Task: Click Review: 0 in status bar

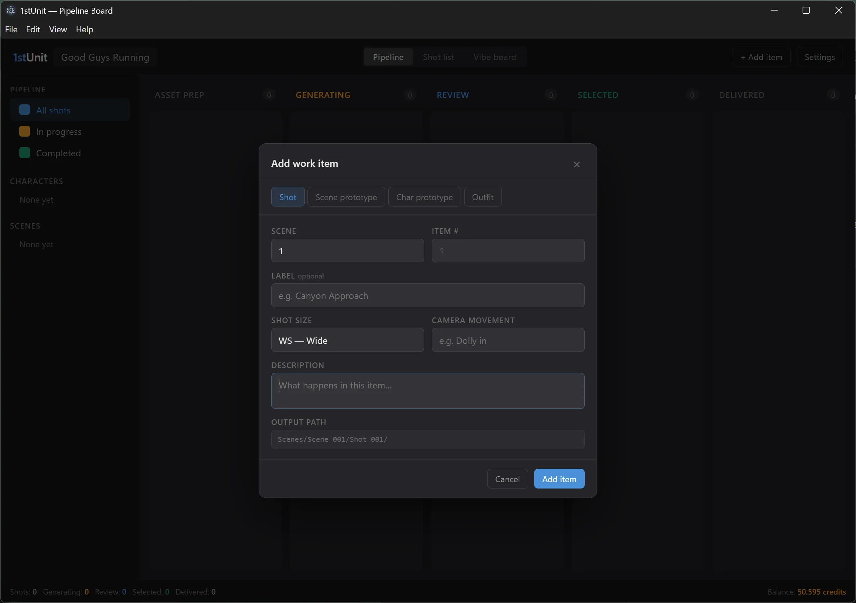Action: pyautogui.click(x=110, y=591)
